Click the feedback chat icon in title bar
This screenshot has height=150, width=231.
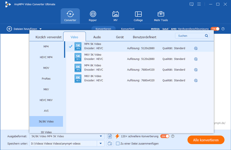tap(191, 4)
